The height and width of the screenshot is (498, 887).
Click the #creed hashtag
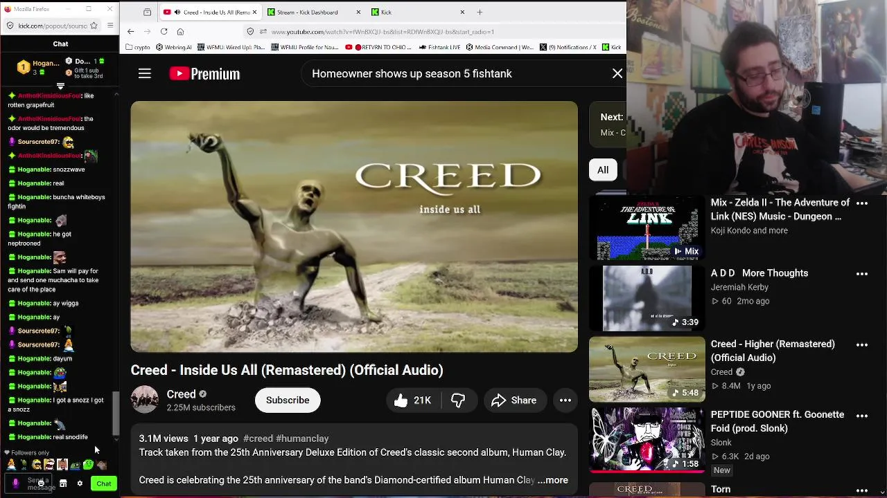pos(258,439)
